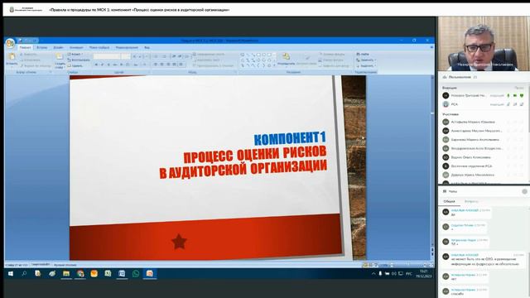Switch to normal view in status bar
This screenshot has height=298, width=530.
(364, 265)
